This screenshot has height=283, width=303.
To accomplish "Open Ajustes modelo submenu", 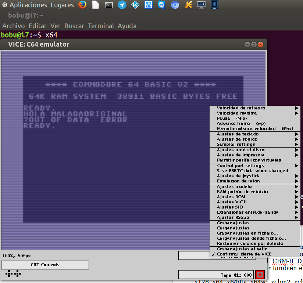I will [x=255, y=186].
